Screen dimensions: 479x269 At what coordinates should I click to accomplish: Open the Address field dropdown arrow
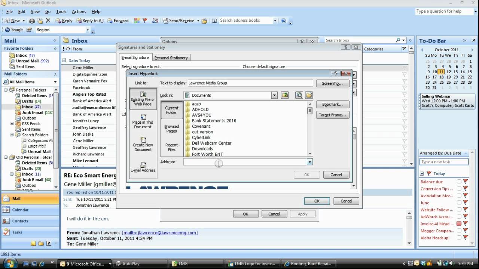(309, 162)
